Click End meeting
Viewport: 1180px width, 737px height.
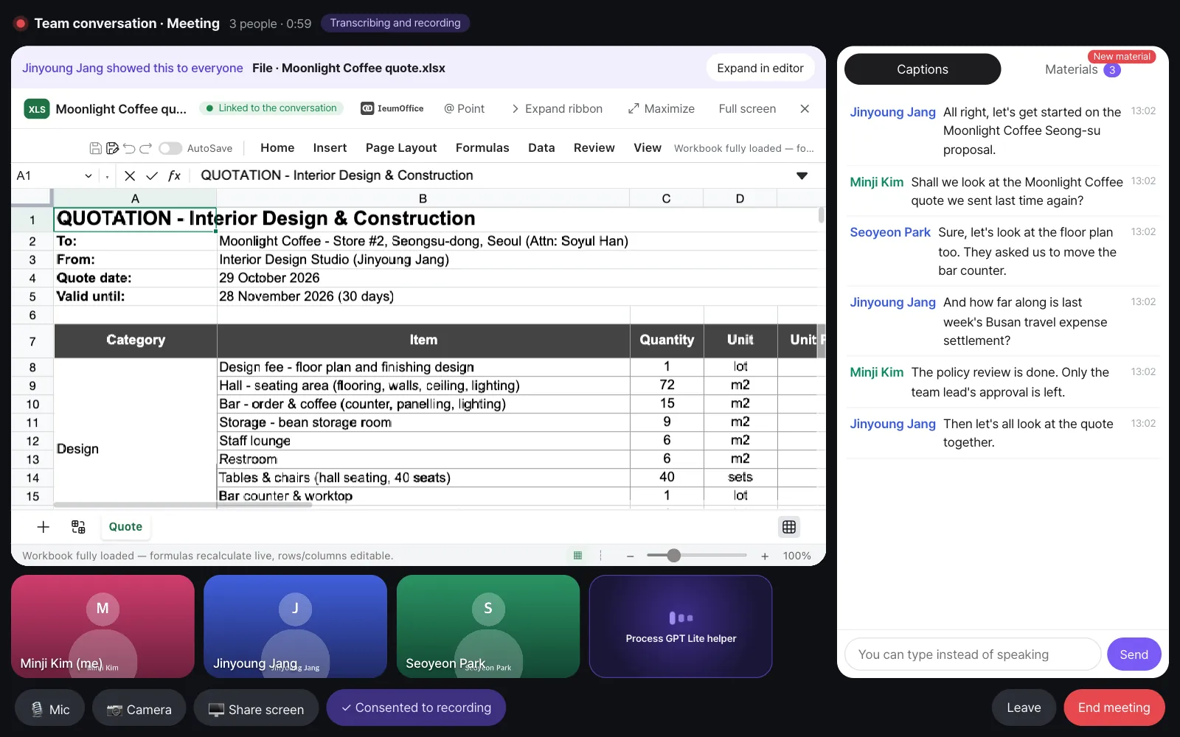click(1114, 708)
